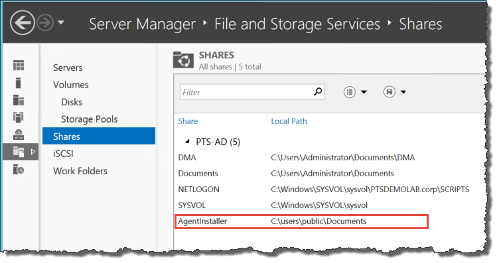Select Storage Pools in the navigation
The height and width of the screenshot is (263, 499).
point(89,119)
